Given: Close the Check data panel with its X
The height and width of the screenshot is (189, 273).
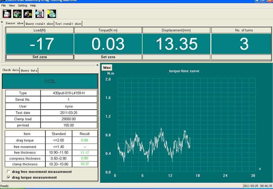Looking at the screenshot, I should [97, 65].
